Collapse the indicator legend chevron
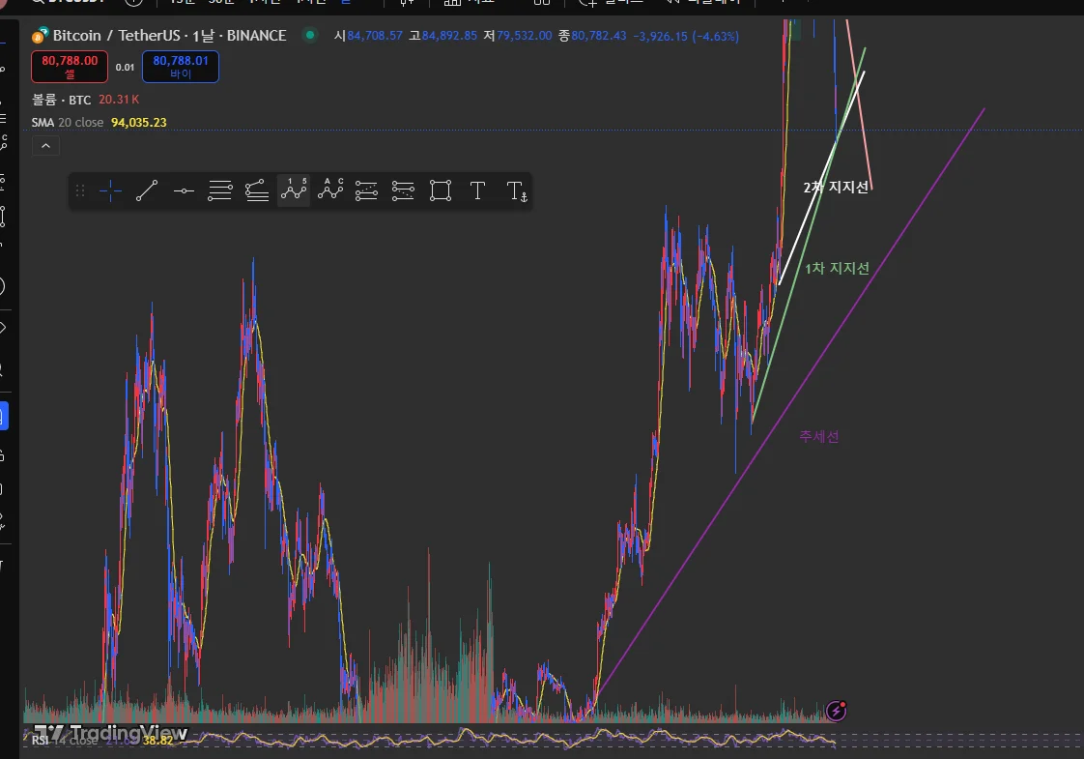 [45, 146]
